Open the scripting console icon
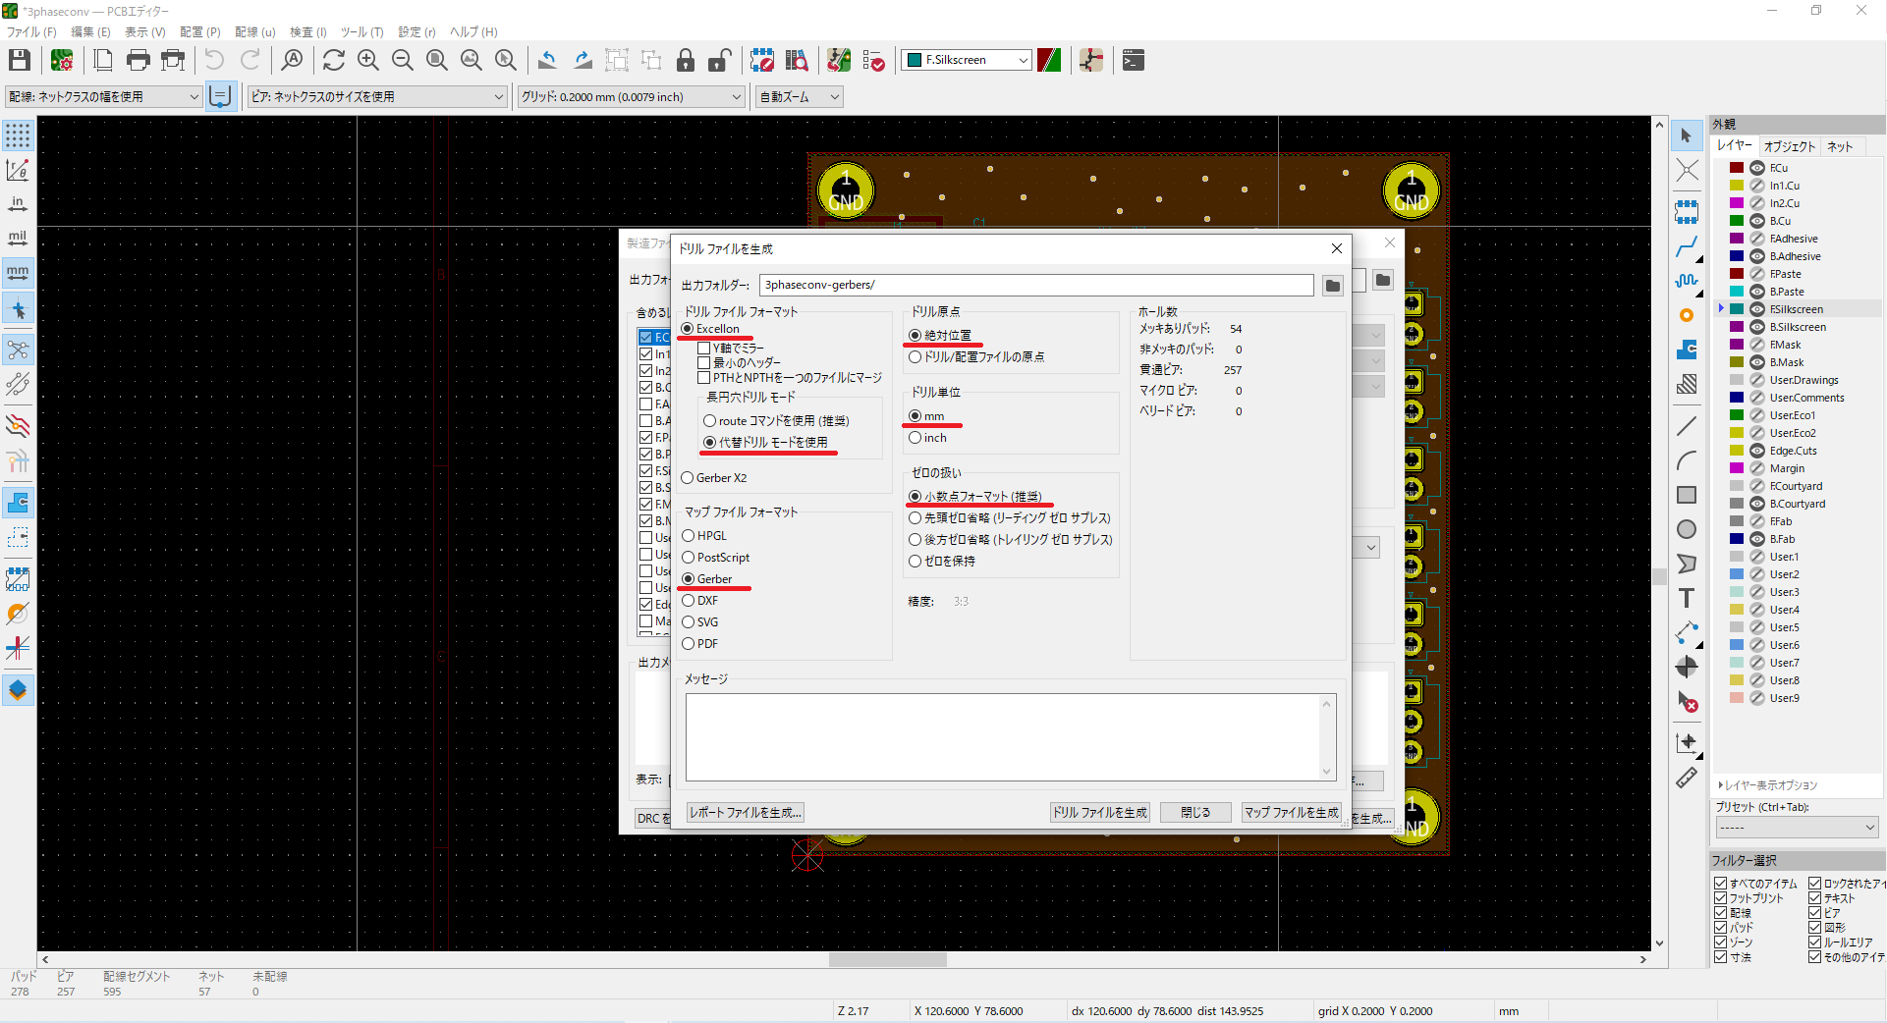 click(1134, 61)
